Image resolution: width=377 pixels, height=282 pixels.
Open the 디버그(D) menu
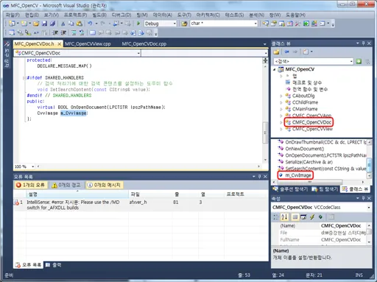[x=121, y=15]
